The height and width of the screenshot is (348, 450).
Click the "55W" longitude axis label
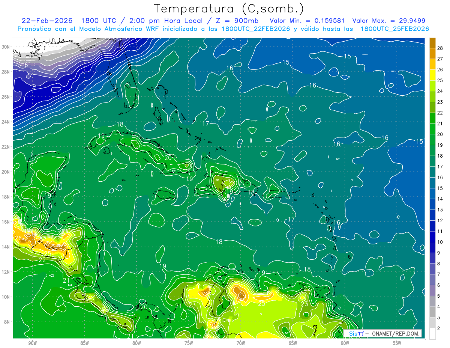(397, 343)
